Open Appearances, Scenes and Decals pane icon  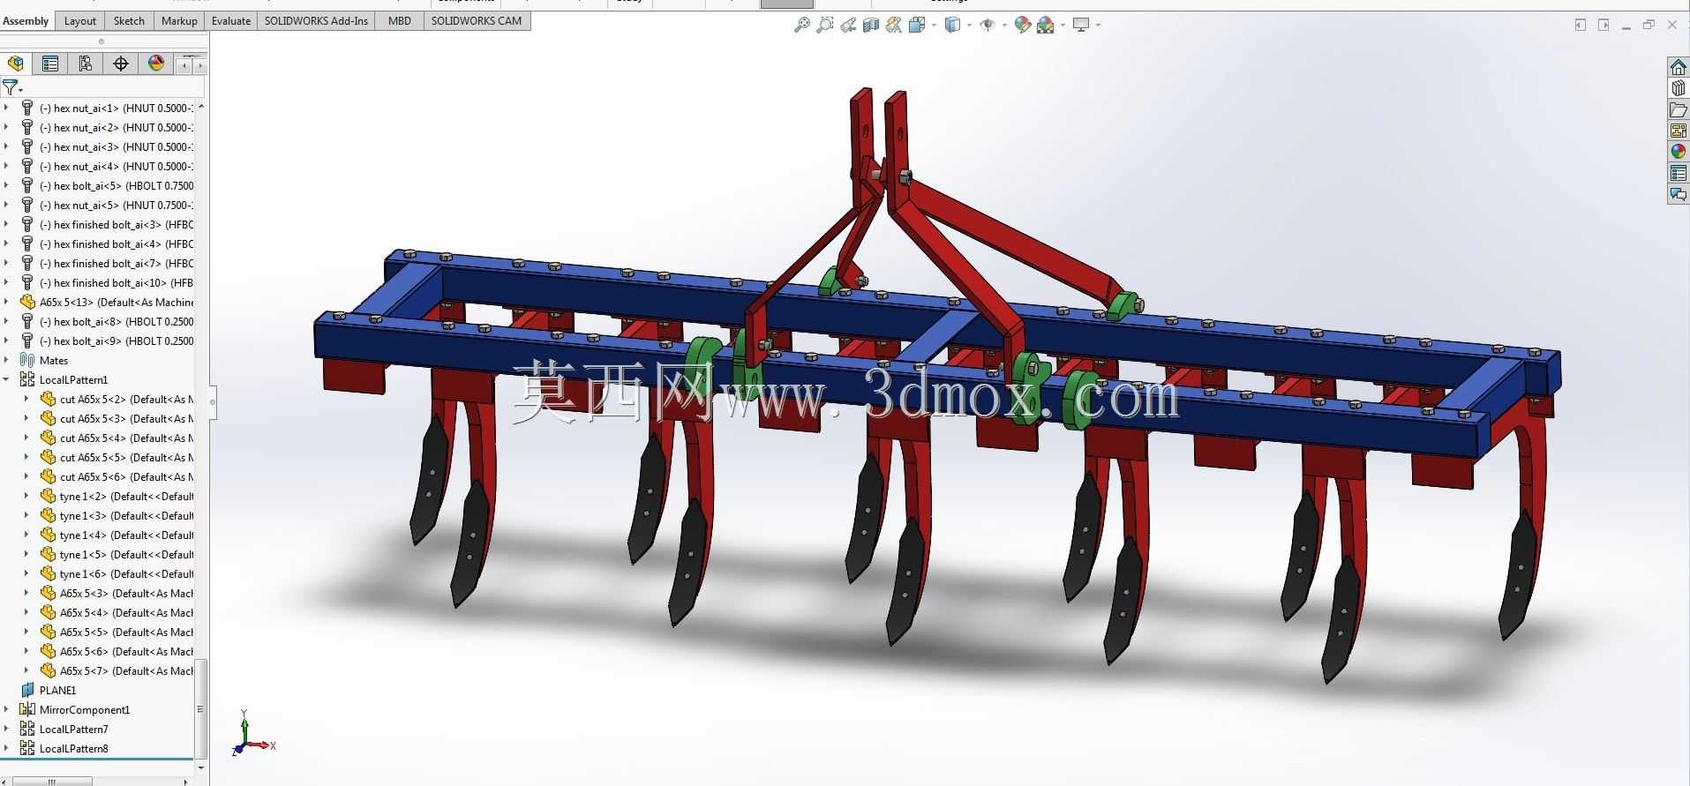[1678, 152]
